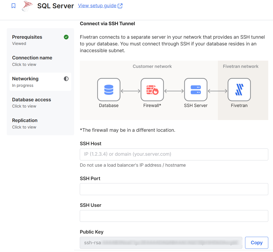This screenshot has width=273, height=252.
Task: Focus the SSH Port input field
Action: 174,189
